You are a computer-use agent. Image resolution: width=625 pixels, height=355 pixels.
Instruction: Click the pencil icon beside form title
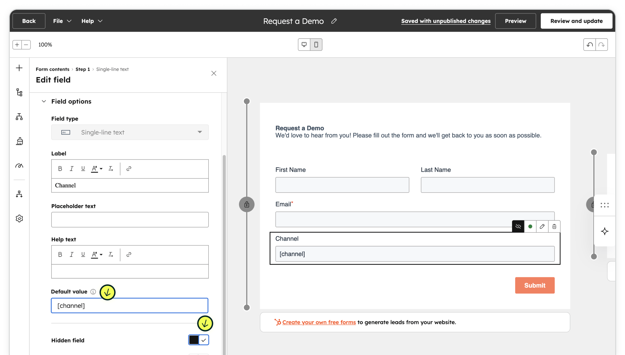[334, 21]
